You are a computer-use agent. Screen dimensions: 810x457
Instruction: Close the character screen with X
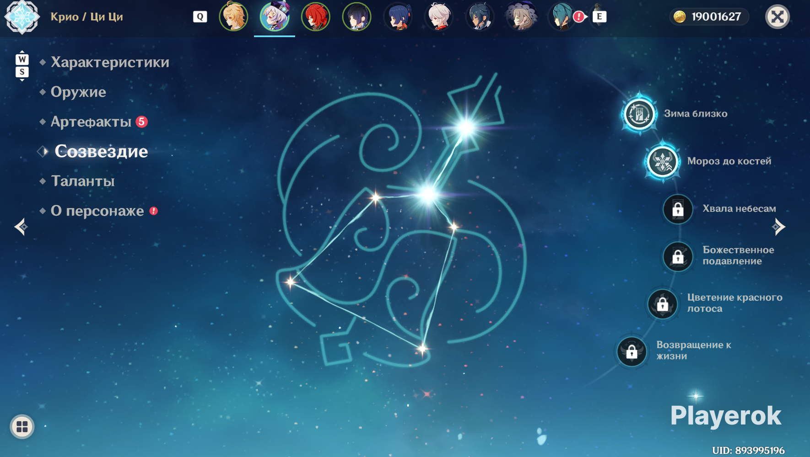point(777,17)
